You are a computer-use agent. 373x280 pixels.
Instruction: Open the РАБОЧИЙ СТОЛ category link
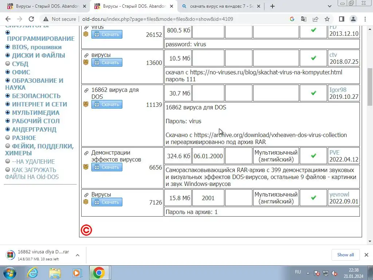36,121
